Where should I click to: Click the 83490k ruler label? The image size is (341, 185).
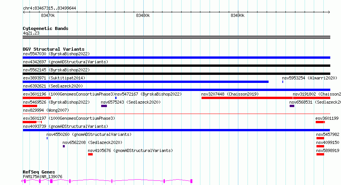[x=238, y=15]
